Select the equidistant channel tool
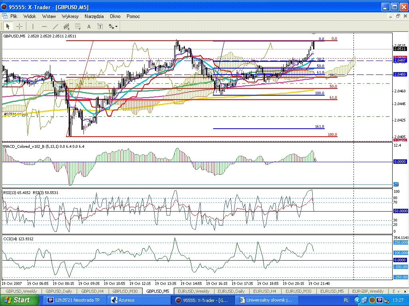The height and width of the screenshot is (306, 409). coord(67,27)
